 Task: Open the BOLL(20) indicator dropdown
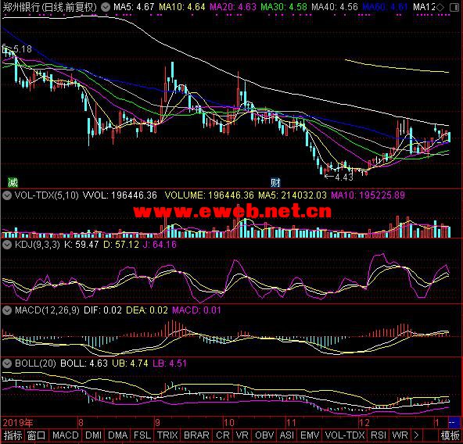6,363
